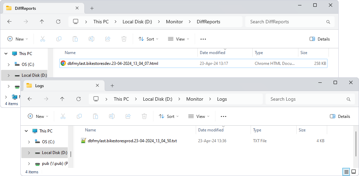Click This PC breadcrumb in DiffReports address bar

click(101, 22)
